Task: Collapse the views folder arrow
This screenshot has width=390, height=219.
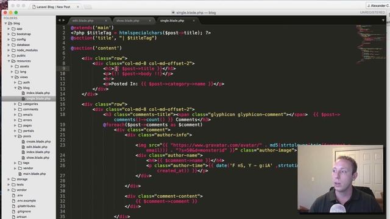Action: 12,77
